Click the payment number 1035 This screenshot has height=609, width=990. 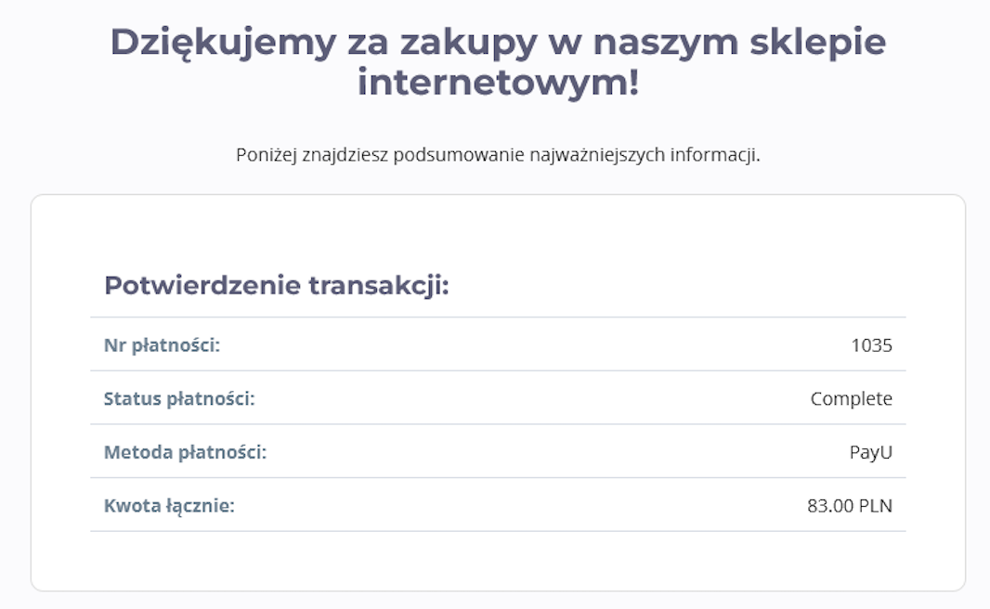tap(871, 345)
